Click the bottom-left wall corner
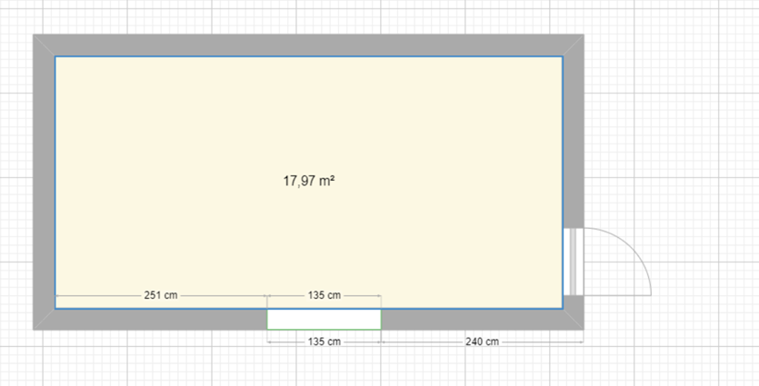The image size is (759, 386). coord(44,319)
